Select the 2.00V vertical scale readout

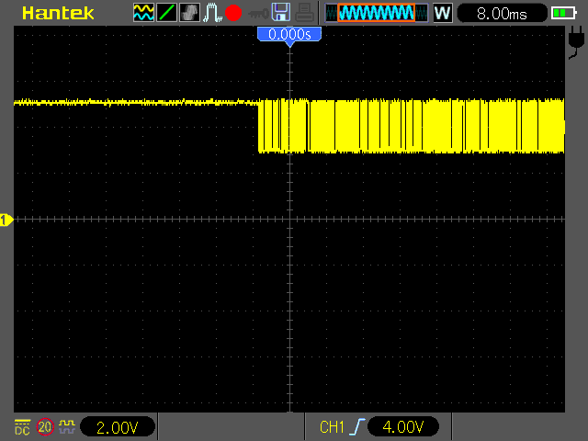(118, 427)
